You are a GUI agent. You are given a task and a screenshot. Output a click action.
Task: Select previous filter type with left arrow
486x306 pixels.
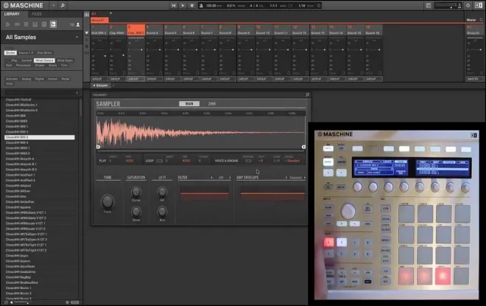click(211, 178)
